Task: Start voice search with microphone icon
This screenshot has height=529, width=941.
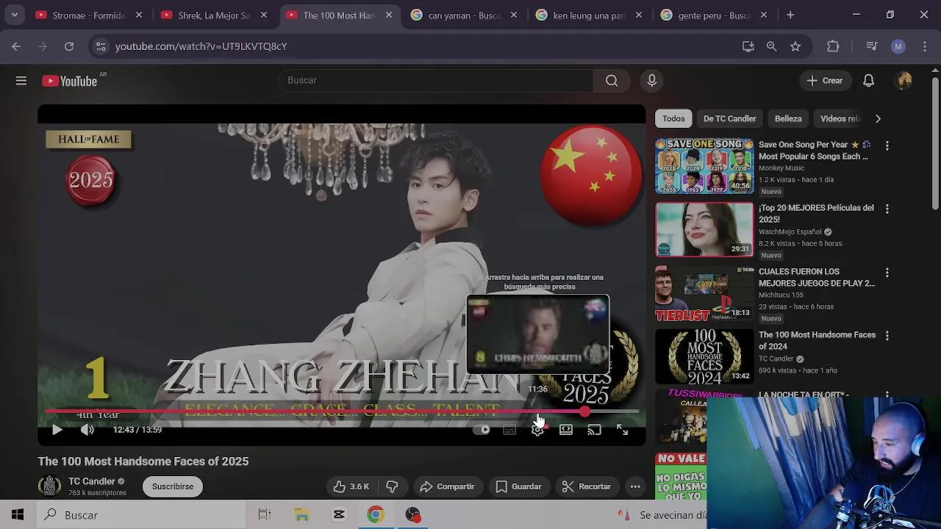Action: click(652, 80)
